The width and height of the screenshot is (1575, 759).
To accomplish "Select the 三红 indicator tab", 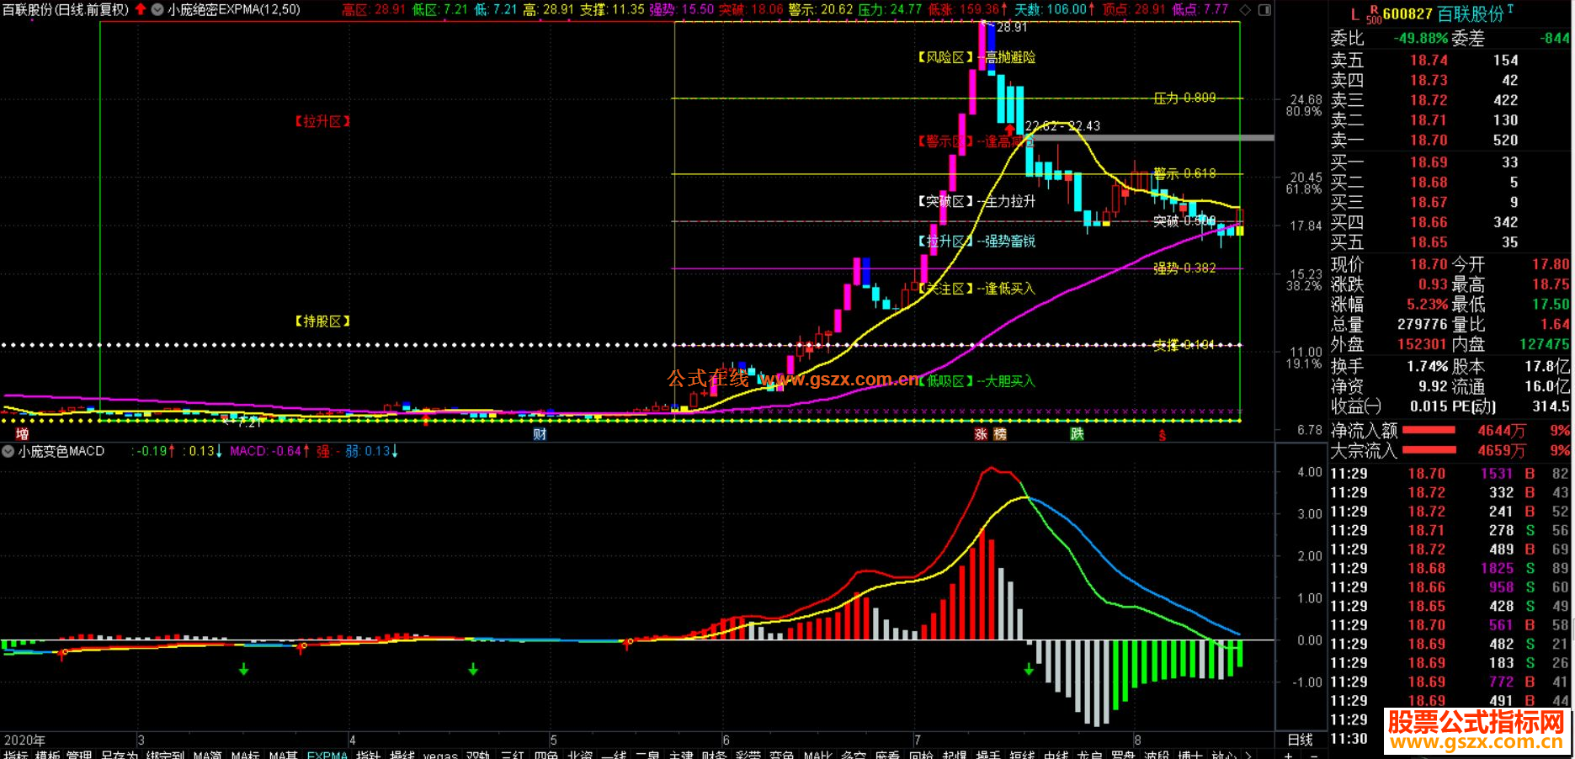I will coord(513,754).
